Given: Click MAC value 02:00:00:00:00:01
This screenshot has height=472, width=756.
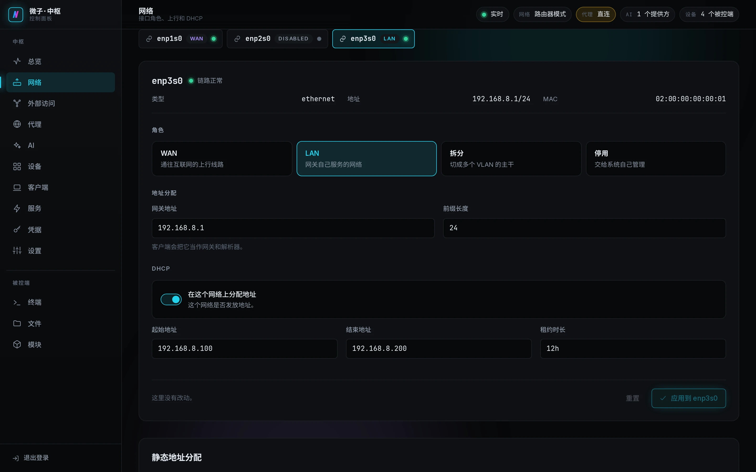Looking at the screenshot, I should tap(690, 99).
